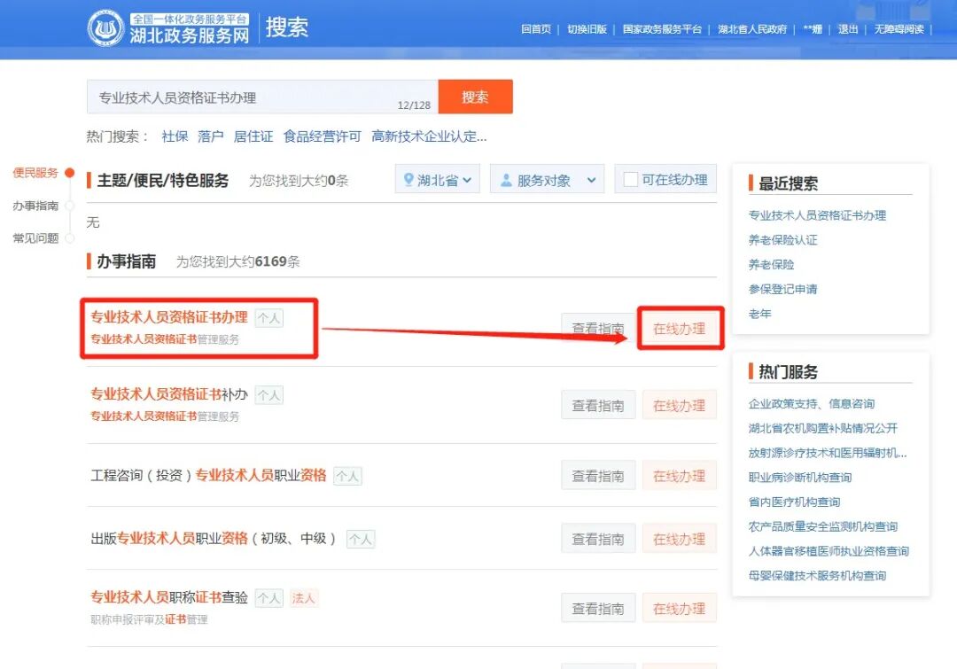
Task: Click the 个人 tag on 资格证书补办
Action: pos(268,395)
